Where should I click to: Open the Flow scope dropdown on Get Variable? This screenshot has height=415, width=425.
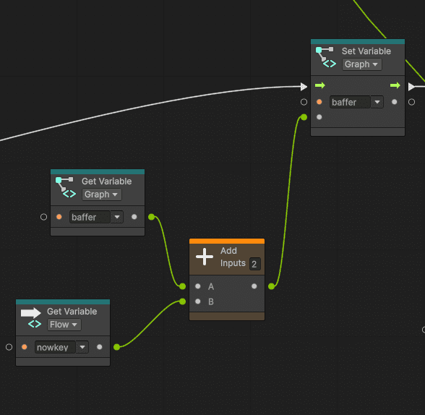(x=64, y=325)
